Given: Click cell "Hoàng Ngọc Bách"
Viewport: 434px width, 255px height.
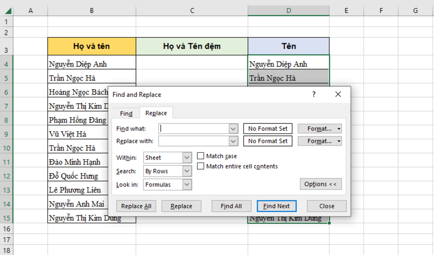Looking at the screenshot, I should 78,92.
